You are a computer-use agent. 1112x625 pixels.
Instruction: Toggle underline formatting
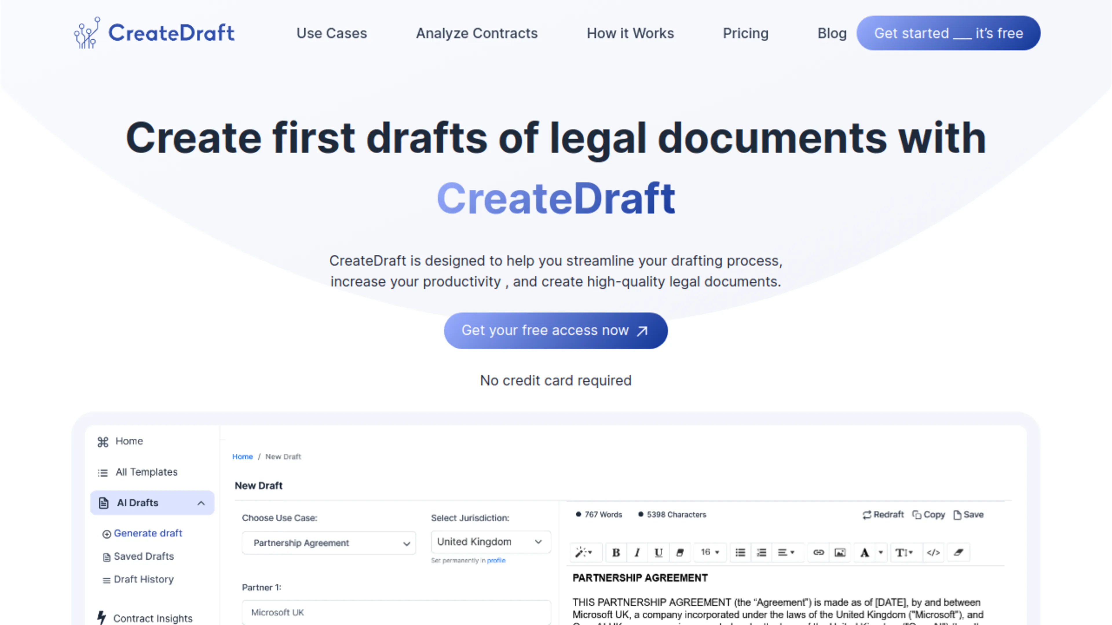[x=658, y=552]
